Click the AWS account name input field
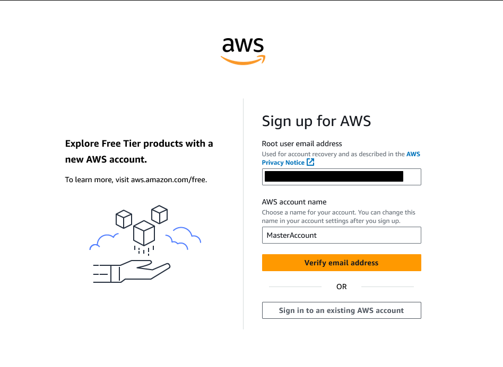Screen dimensions: 503x367 [341, 235]
